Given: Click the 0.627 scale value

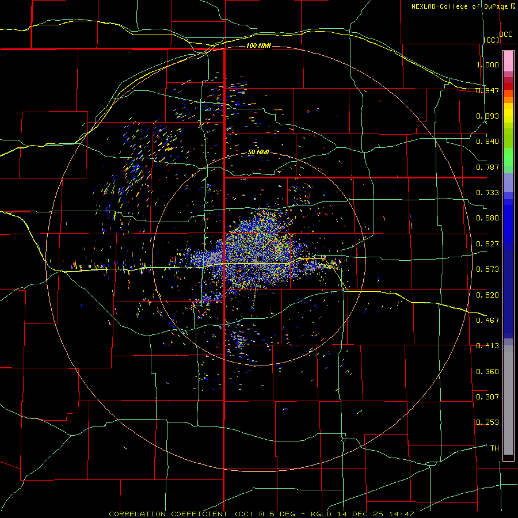Looking at the screenshot, I should [487, 244].
